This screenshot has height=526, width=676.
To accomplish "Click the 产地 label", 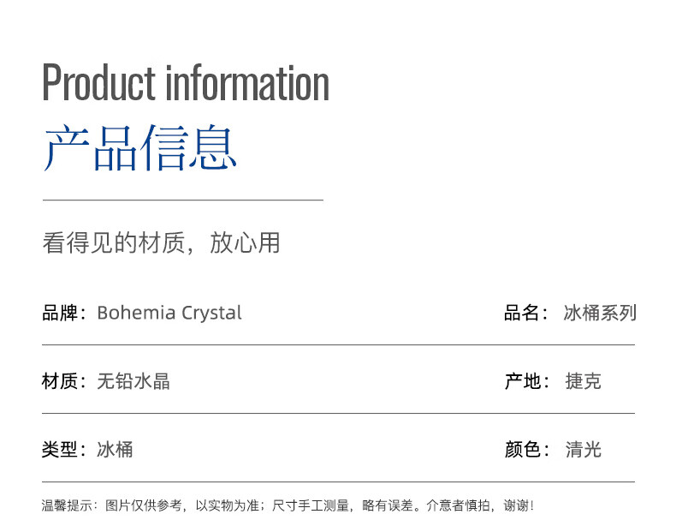I will tap(524, 381).
